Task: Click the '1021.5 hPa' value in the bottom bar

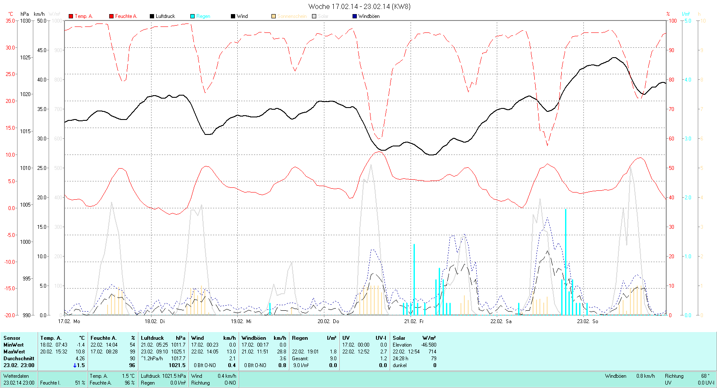Action: click(x=174, y=376)
